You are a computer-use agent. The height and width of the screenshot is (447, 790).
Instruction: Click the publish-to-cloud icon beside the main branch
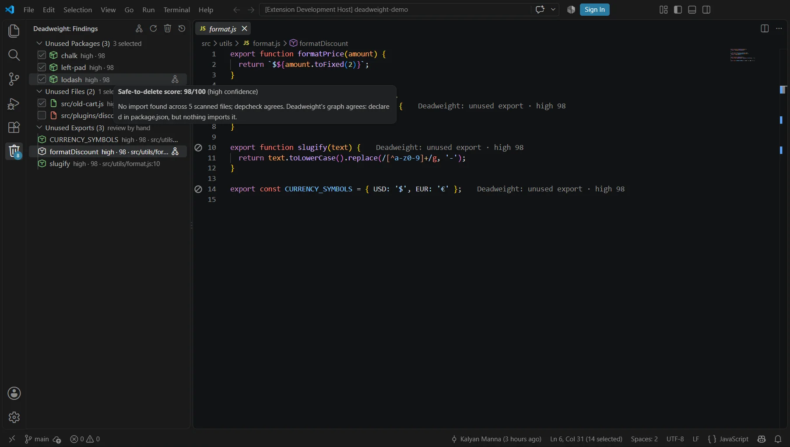(57, 439)
